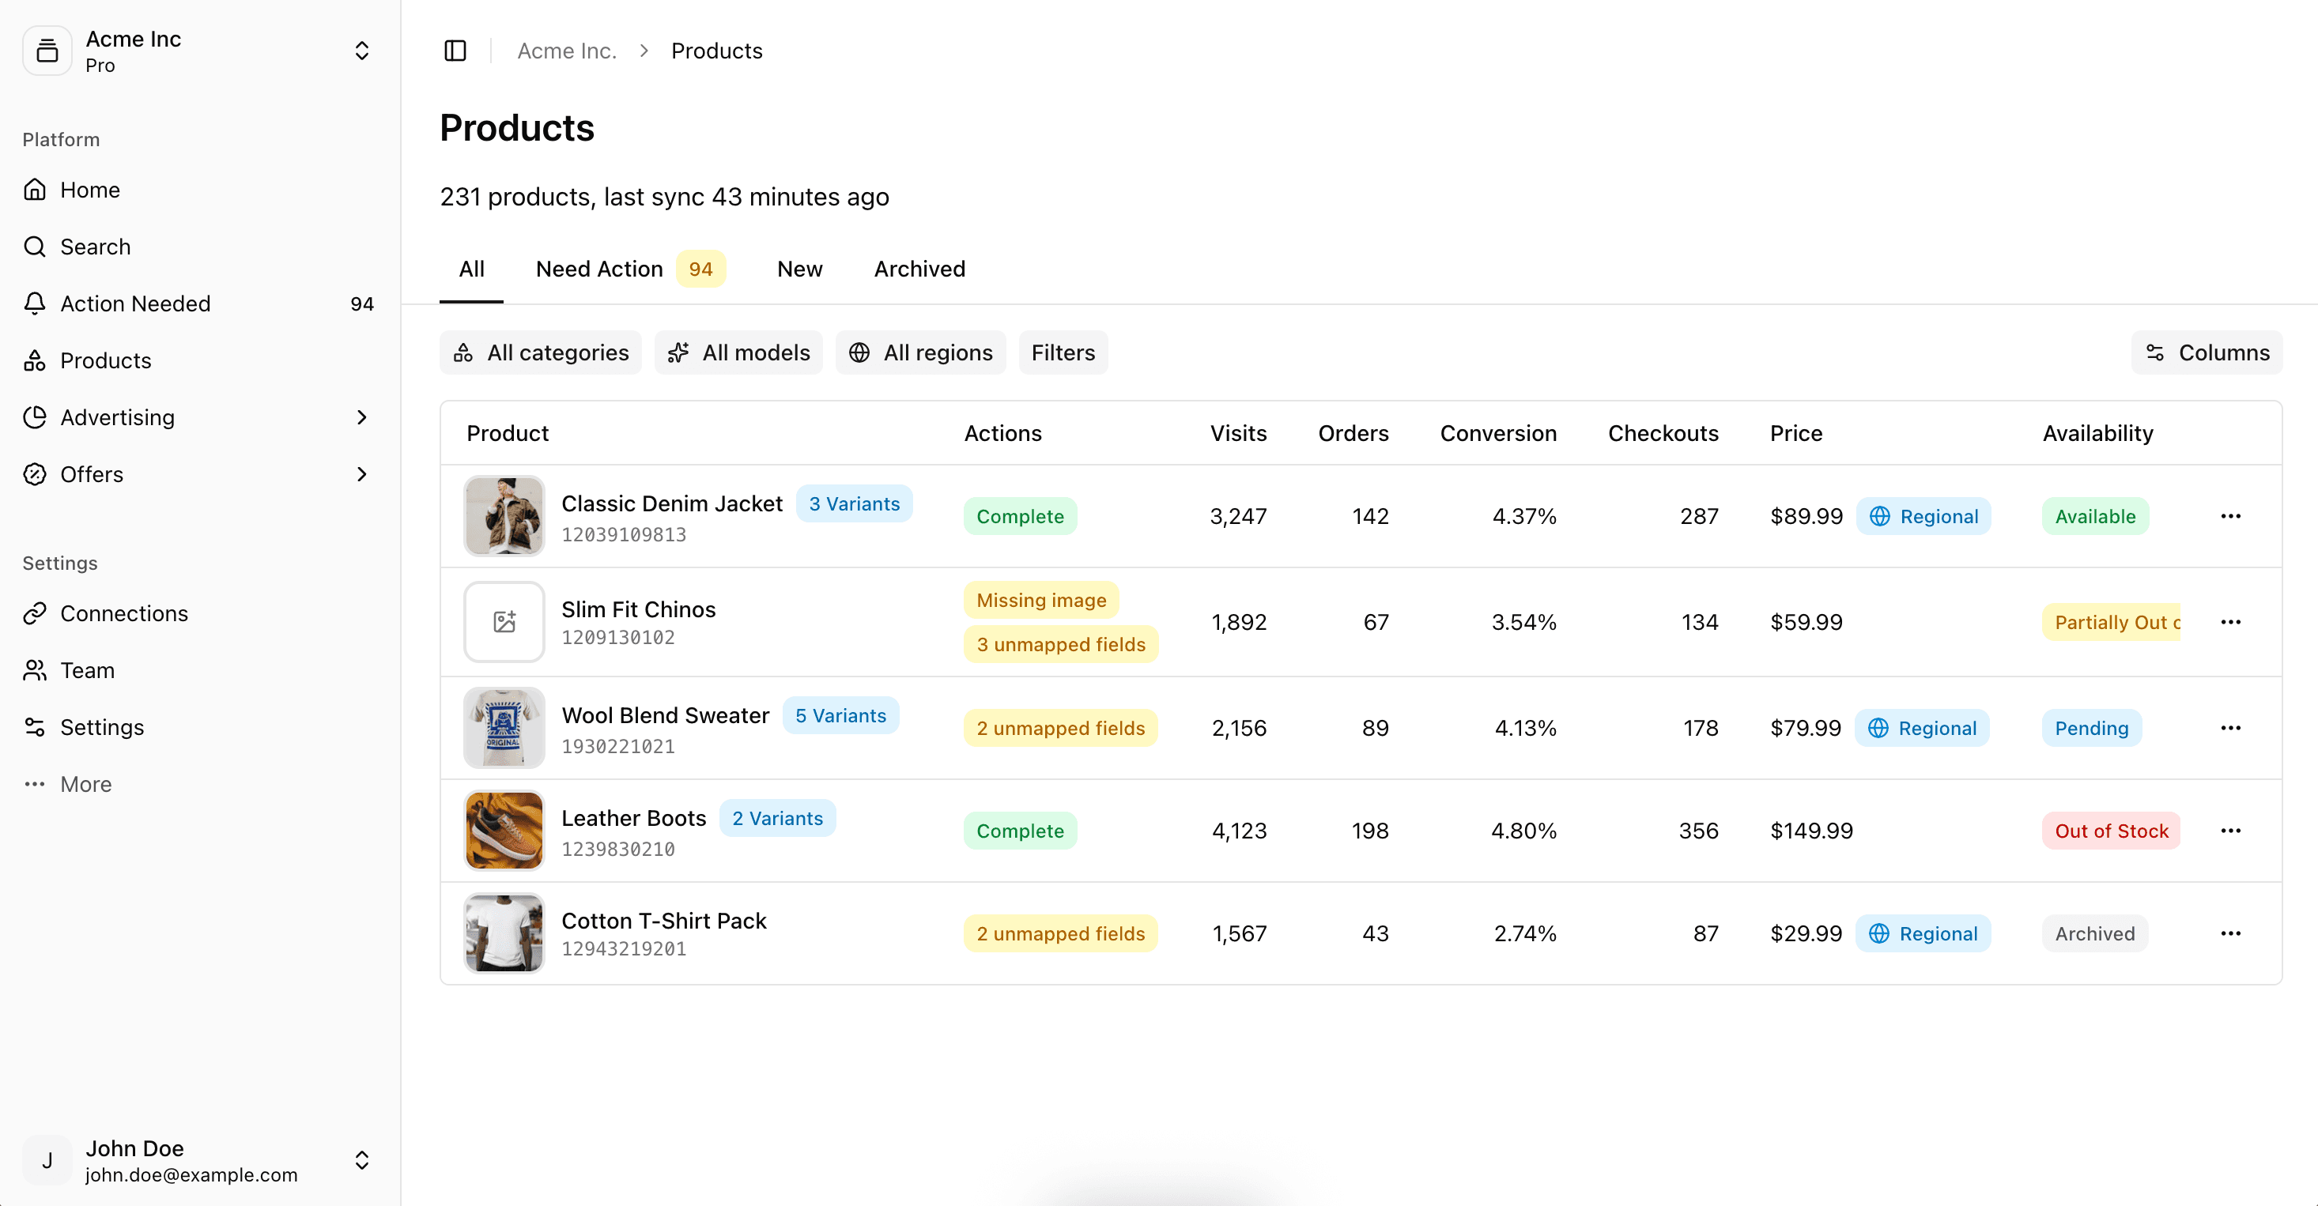
Task: Open Products via the sidebar icon
Action: 35,360
